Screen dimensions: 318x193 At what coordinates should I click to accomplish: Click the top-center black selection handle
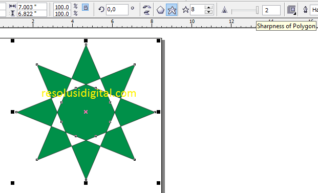point(86,41)
